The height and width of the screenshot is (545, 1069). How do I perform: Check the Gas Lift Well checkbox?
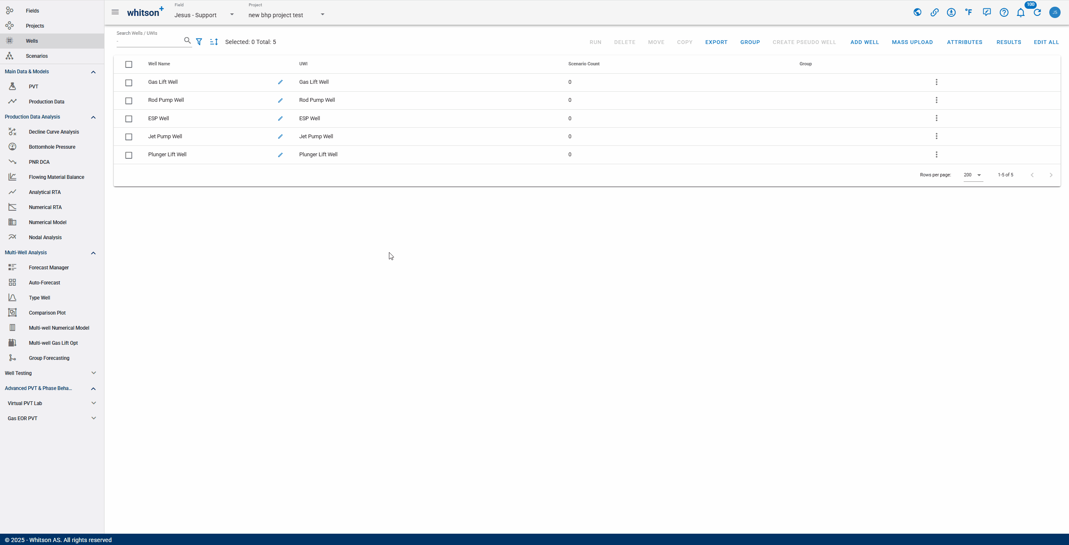[129, 83]
